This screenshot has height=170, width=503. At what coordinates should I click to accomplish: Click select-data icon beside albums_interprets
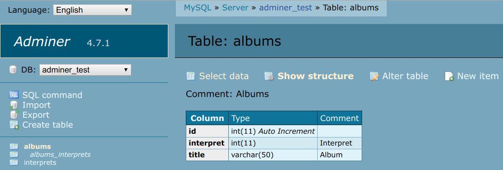14,154
